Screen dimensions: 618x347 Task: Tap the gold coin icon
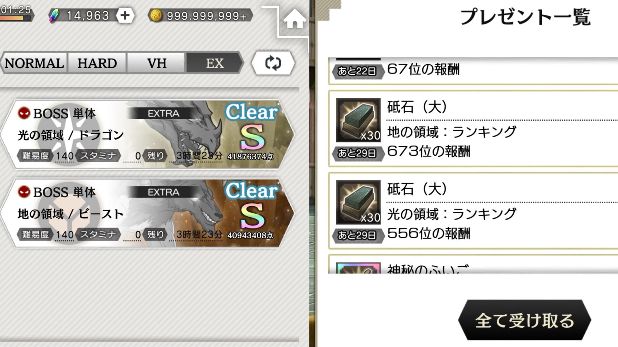pos(156,15)
